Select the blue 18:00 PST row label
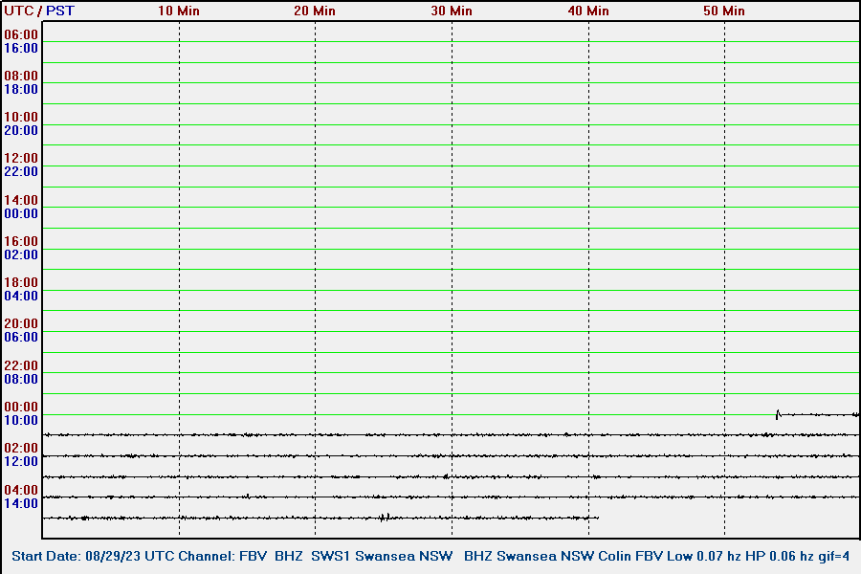Viewport: 861px width, 574px height. [21, 89]
